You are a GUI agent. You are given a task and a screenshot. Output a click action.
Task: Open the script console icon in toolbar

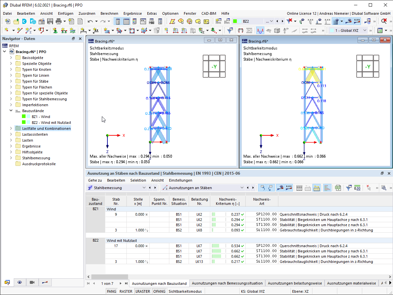[143, 21]
